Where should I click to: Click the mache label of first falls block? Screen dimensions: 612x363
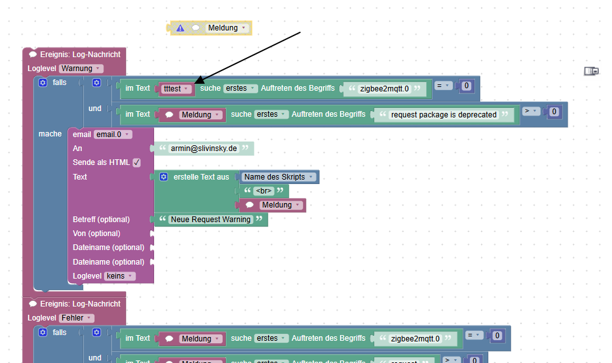point(50,134)
